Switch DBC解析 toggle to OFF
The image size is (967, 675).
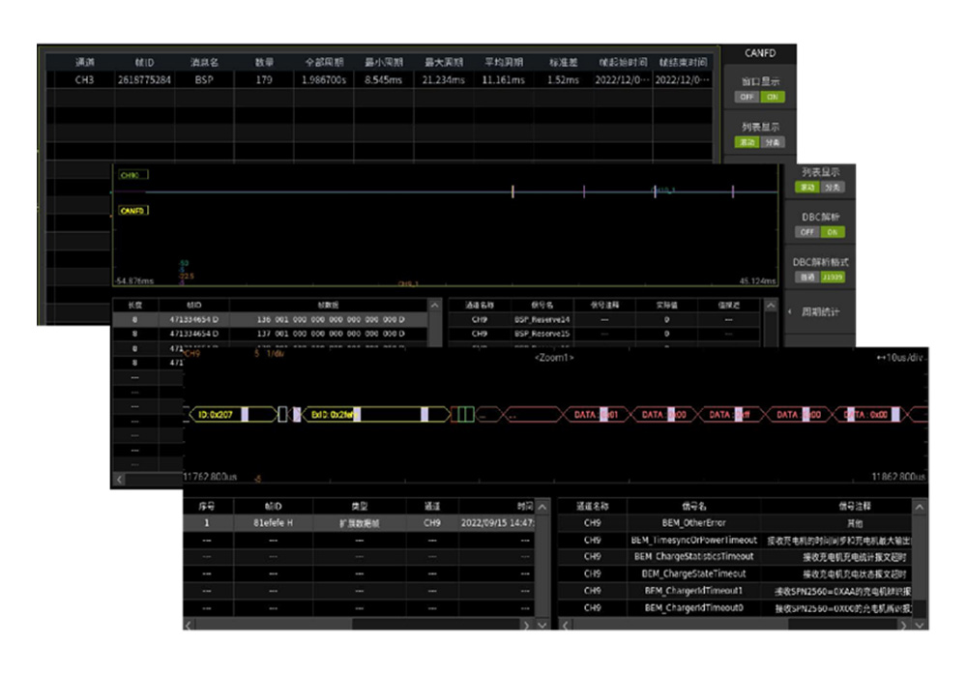coord(806,232)
